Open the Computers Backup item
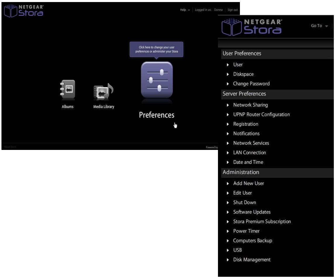Screen dimensions: 335x277 coord(252,241)
